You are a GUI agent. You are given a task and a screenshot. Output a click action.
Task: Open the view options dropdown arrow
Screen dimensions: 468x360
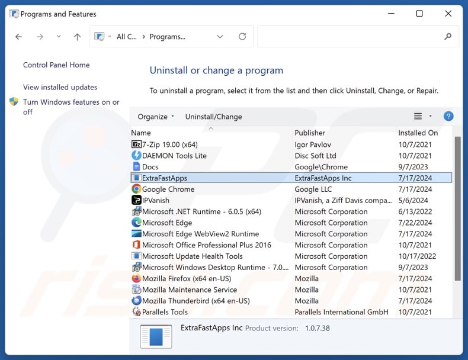click(x=431, y=117)
